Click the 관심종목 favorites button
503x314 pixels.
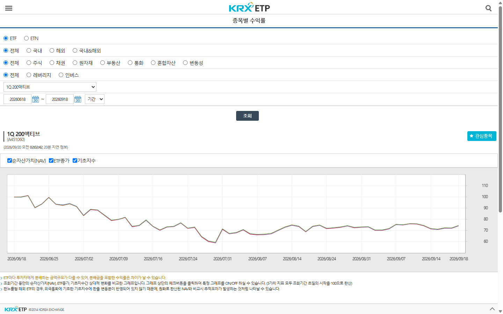tap(482, 136)
